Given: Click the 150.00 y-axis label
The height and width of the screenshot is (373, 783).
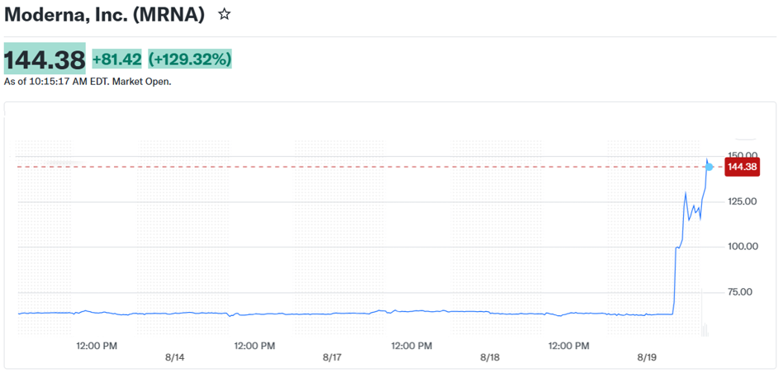Looking at the screenshot, I should point(743,155).
